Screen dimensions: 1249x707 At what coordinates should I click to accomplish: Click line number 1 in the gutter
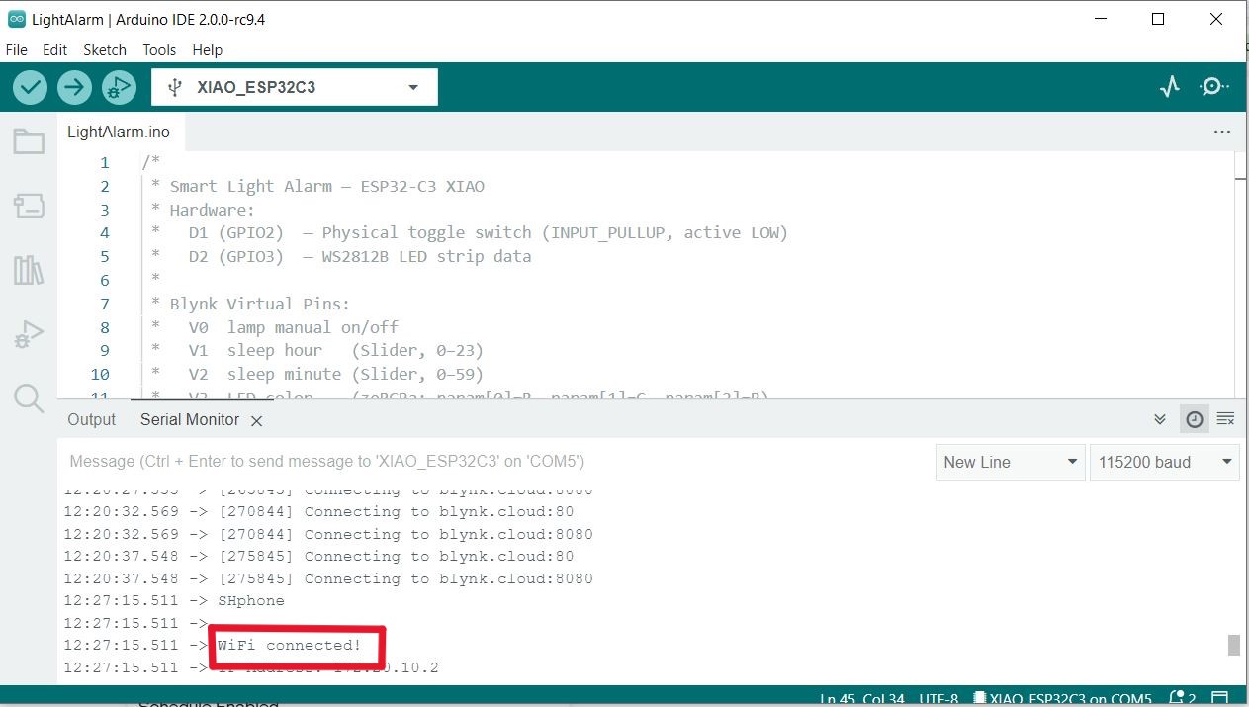coord(105,163)
